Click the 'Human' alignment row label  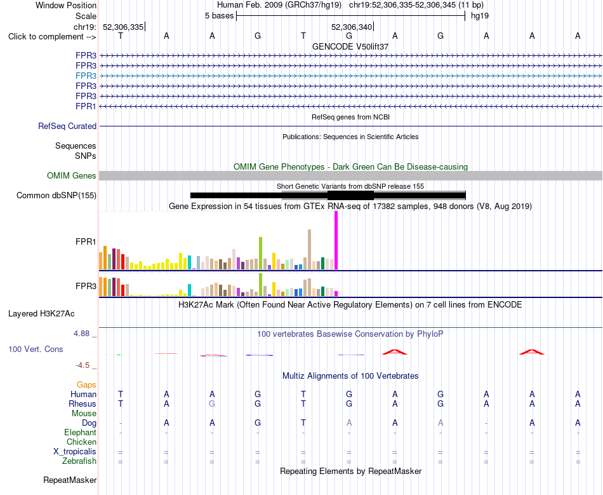(x=83, y=395)
